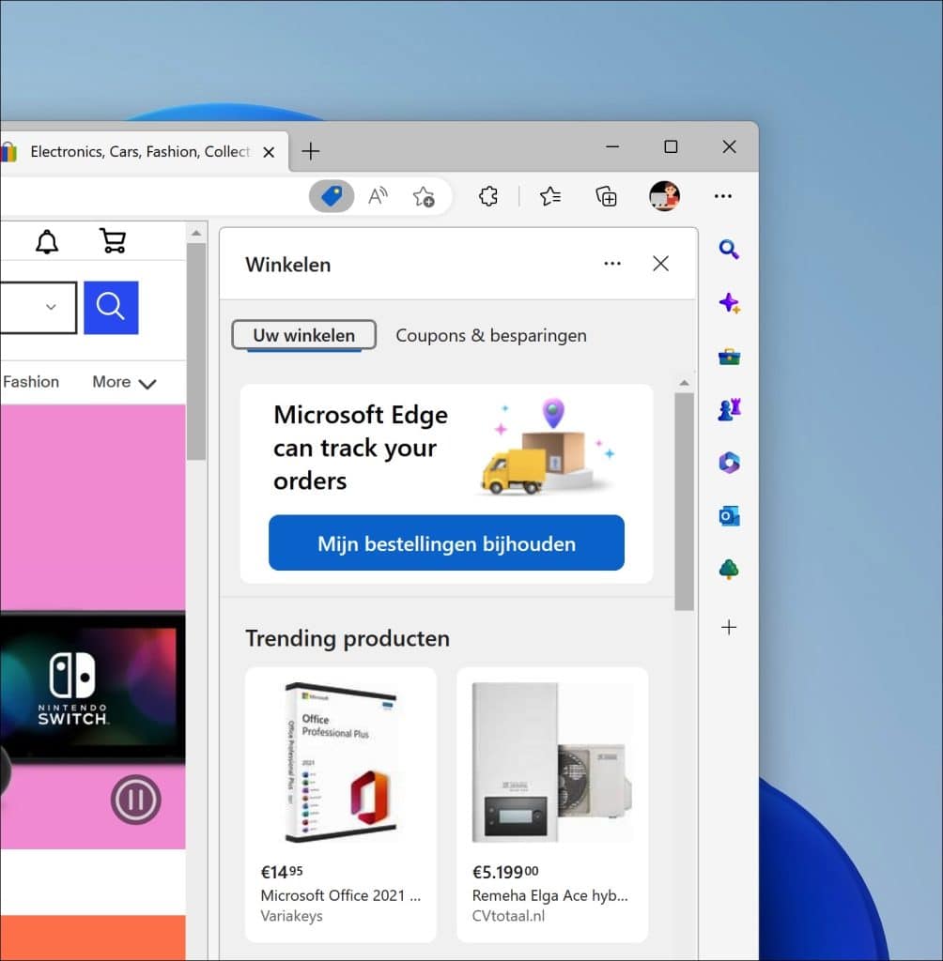The height and width of the screenshot is (961, 943).
Task: Open Collections from the toolbar
Action: (606, 195)
